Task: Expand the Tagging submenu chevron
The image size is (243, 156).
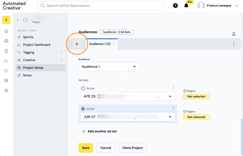Action: pos(61,52)
